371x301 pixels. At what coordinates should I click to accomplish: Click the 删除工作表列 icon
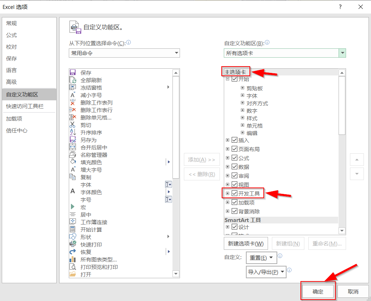coord(73,102)
